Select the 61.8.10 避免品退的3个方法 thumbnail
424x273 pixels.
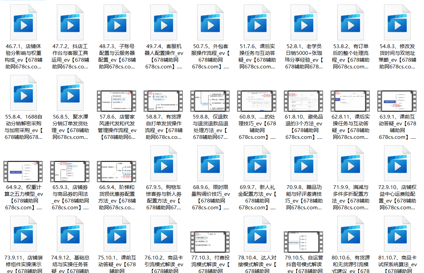(304, 101)
